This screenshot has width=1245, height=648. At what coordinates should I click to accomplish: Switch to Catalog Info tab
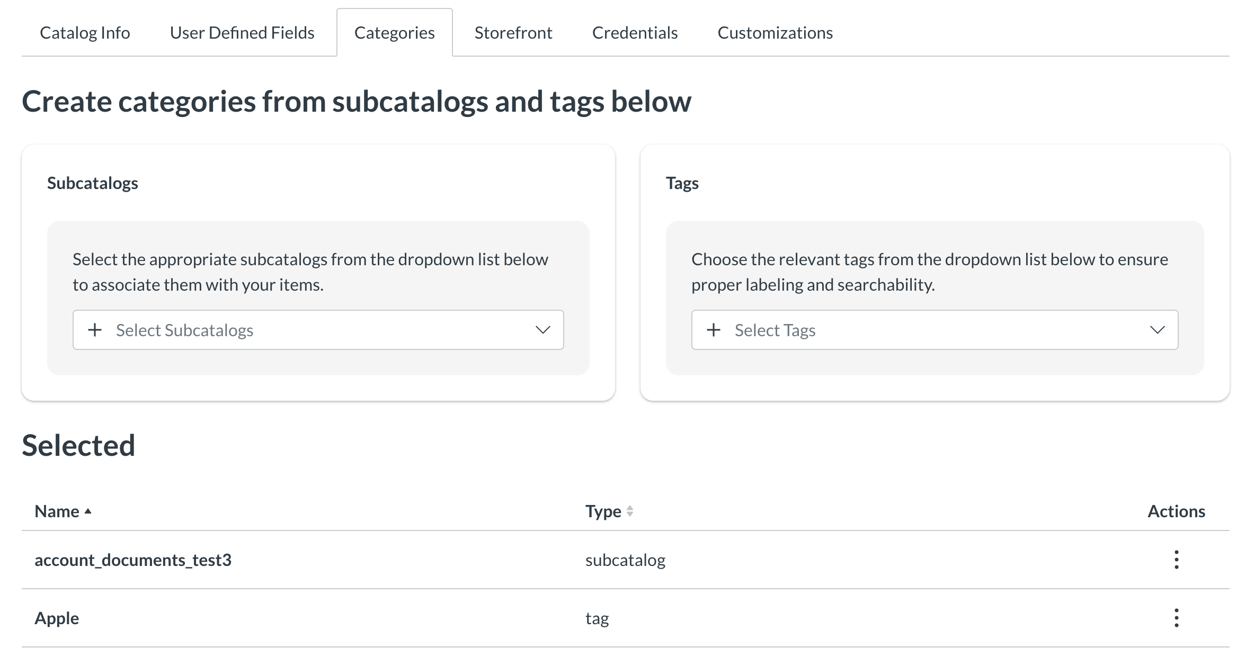pos(85,33)
